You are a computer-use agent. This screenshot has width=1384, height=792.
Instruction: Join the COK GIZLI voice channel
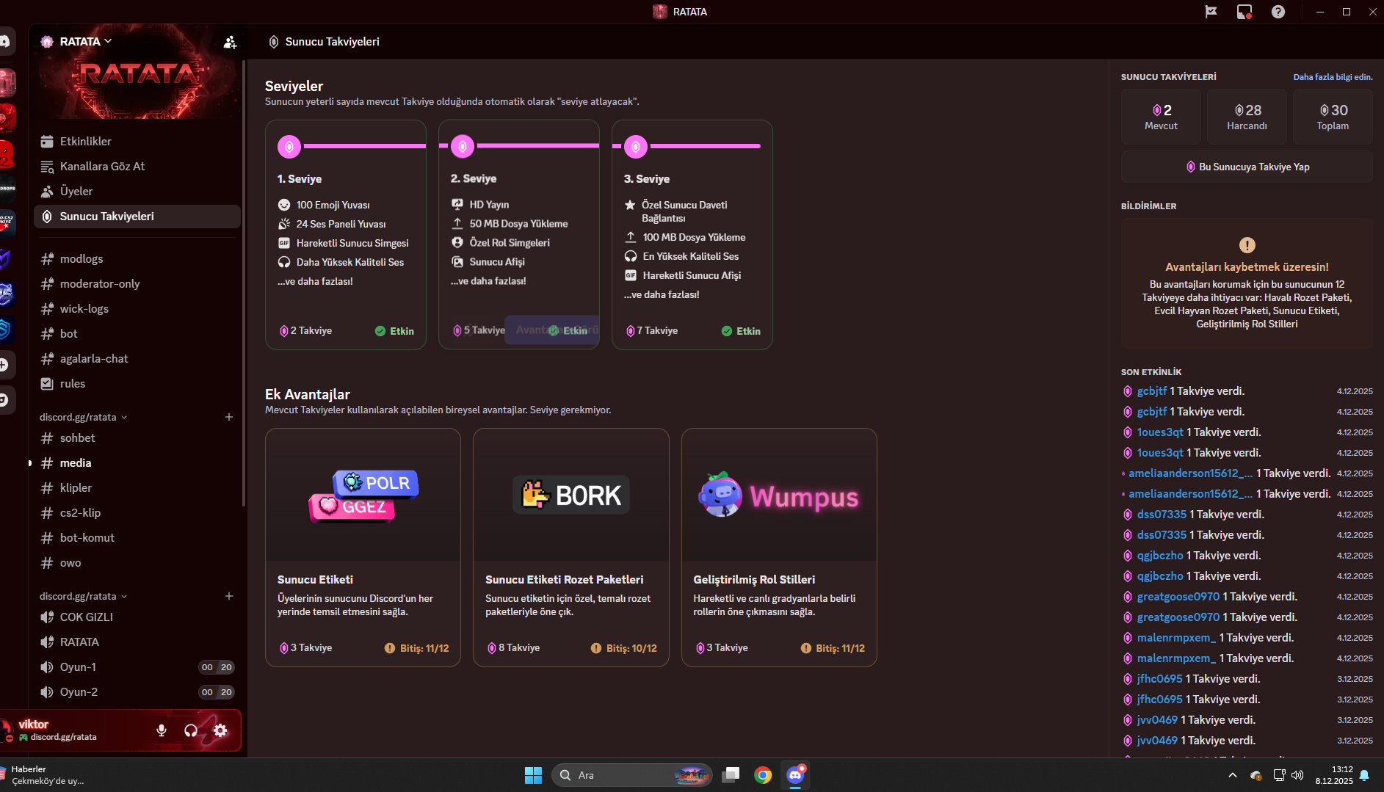point(137,617)
